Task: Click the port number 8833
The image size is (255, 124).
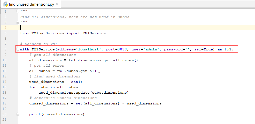Action: [122, 49]
